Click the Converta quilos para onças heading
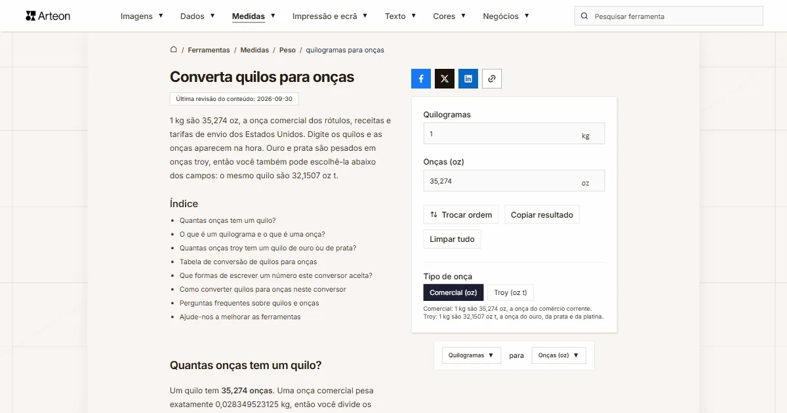 (x=262, y=77)
